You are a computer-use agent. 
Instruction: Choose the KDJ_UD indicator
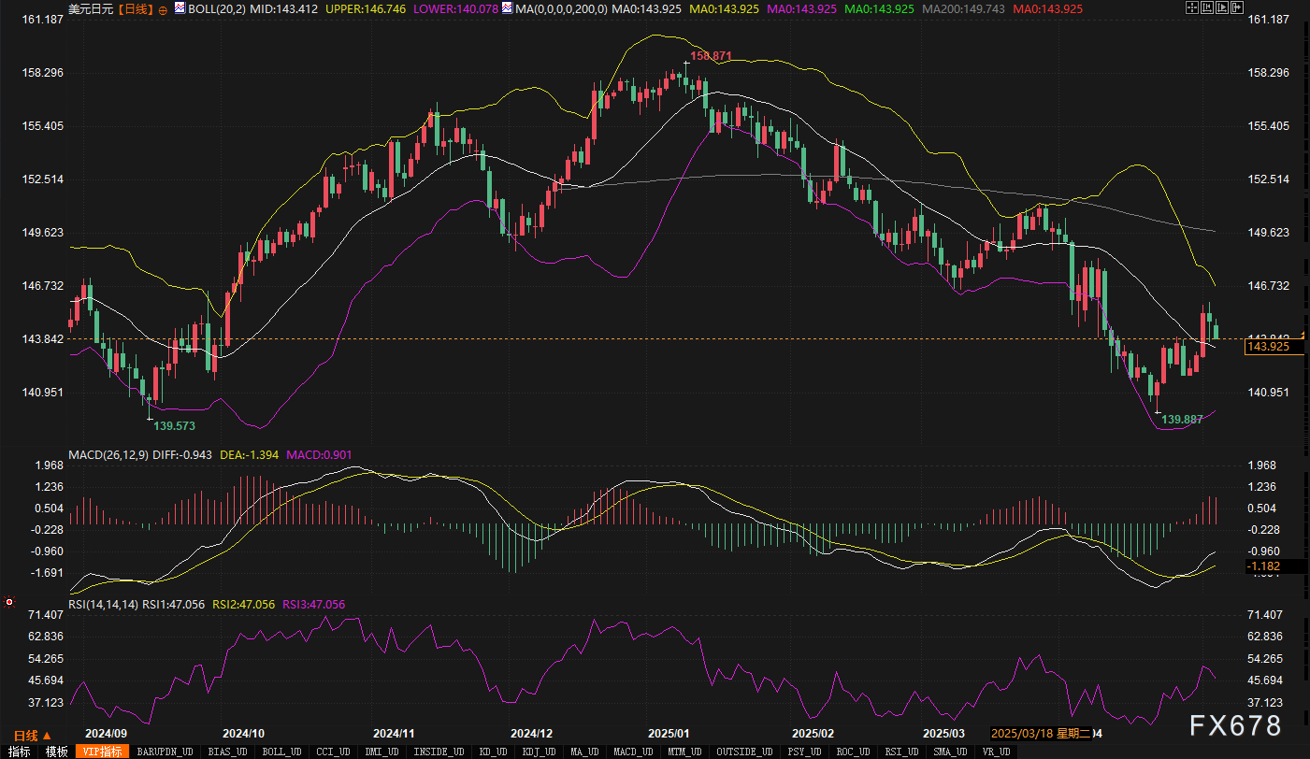pyautogui.click(x=538, y=752)
